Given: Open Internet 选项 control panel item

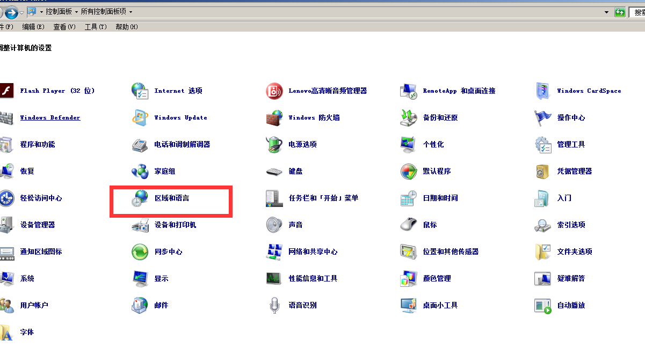Looking at the screenshot, I should coord(167,91).
